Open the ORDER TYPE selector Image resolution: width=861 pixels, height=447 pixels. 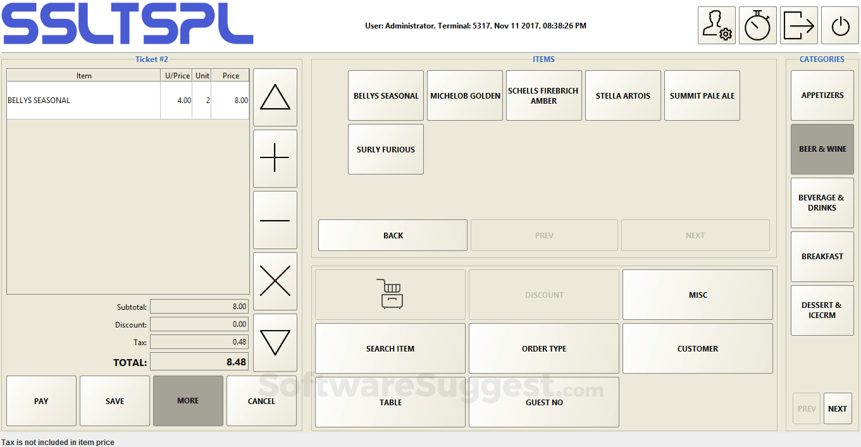click(x=543, y=348)
